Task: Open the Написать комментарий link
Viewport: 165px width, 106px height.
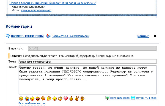Action: (x=27, y=36)
